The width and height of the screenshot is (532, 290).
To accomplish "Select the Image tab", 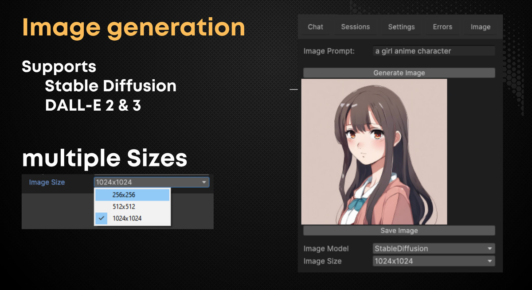I will click(480, 27).
